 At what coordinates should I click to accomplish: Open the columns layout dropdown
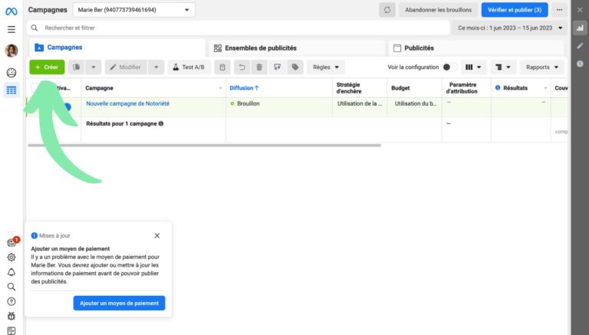point(473,67)
